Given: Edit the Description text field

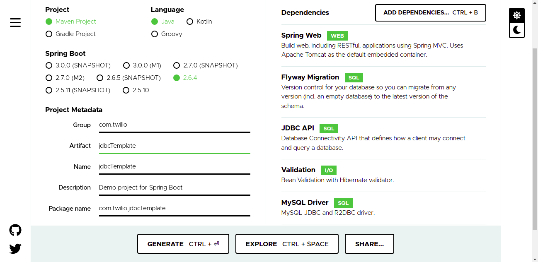Looking at the screenshot, I should tap(174, 187).
